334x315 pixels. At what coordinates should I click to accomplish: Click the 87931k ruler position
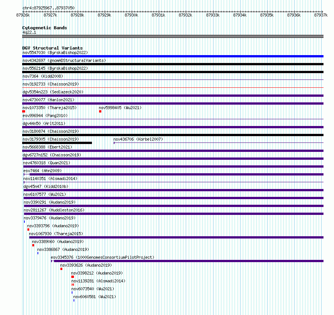(158, 15)
